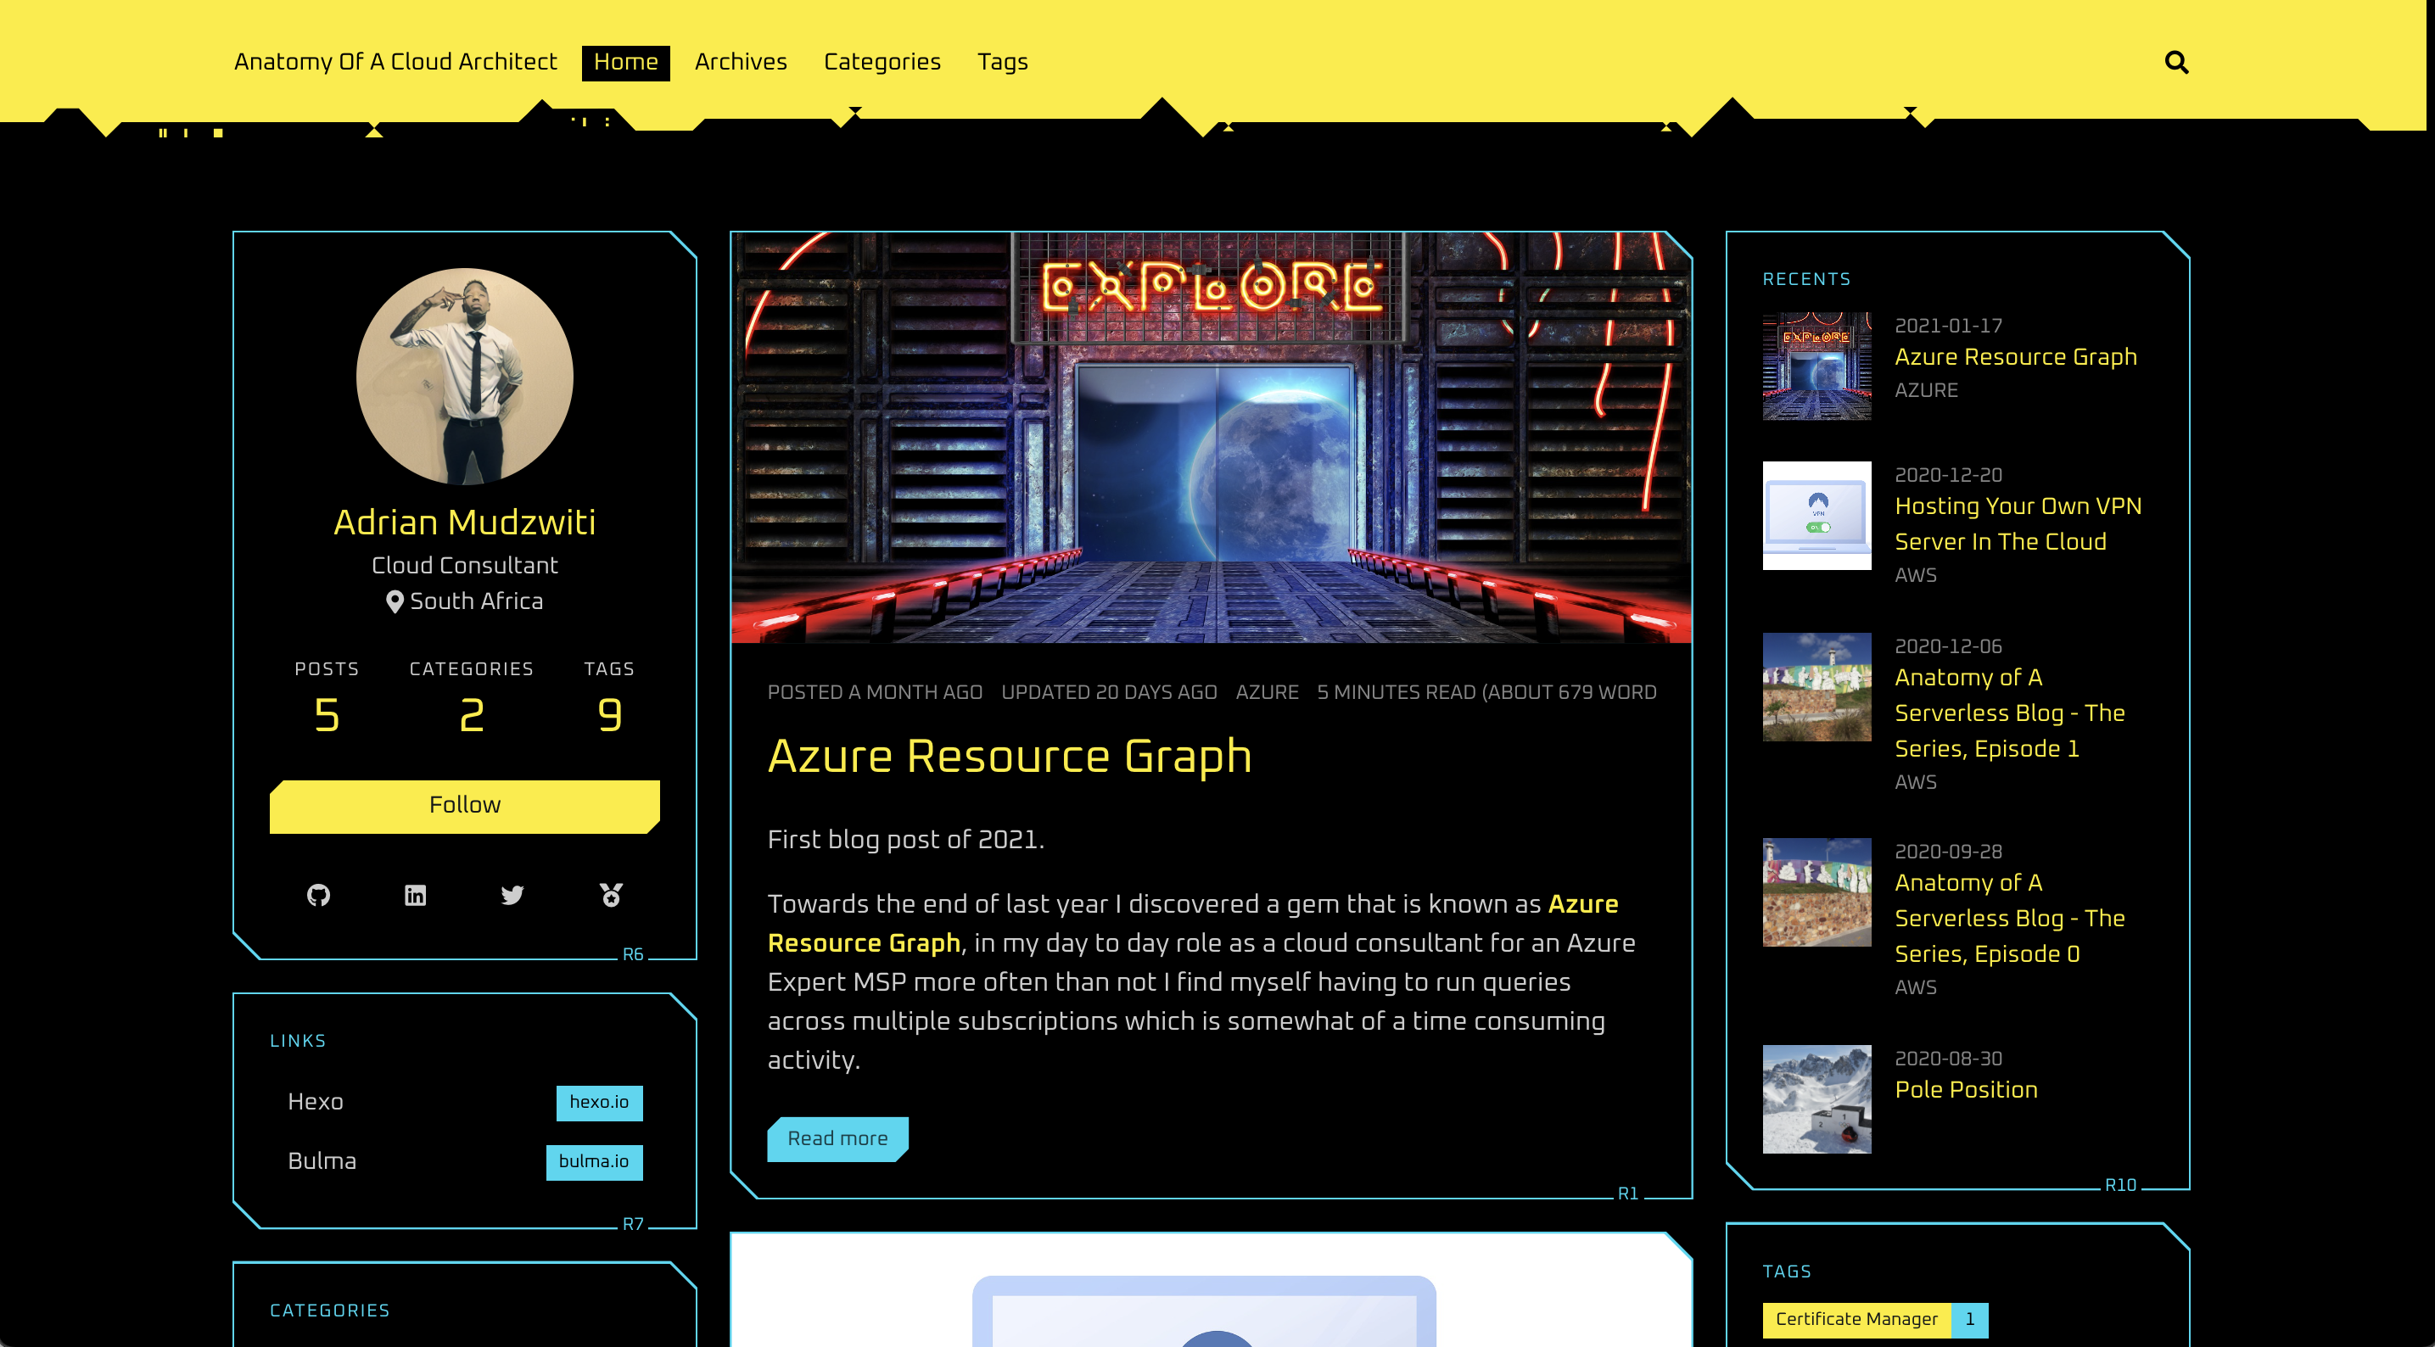Click the 2020-12-06 date in Recents
Viewport: 2435px width, 1347px height.
tap(1948, 646)
